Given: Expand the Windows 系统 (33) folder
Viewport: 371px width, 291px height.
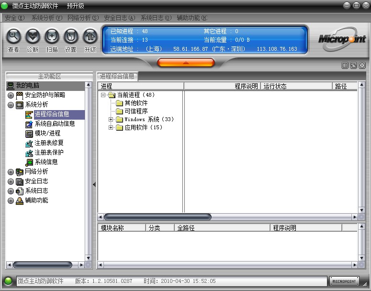Looking at the screenshot, I should pos(111,120).
